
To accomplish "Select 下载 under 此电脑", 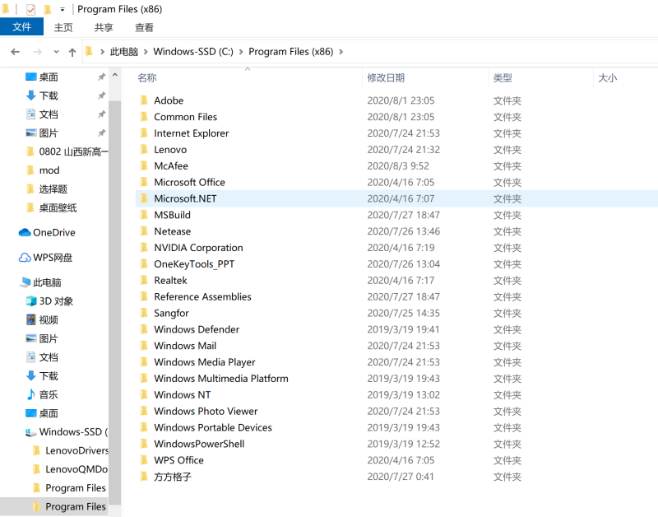I will [x=49, y=376].
